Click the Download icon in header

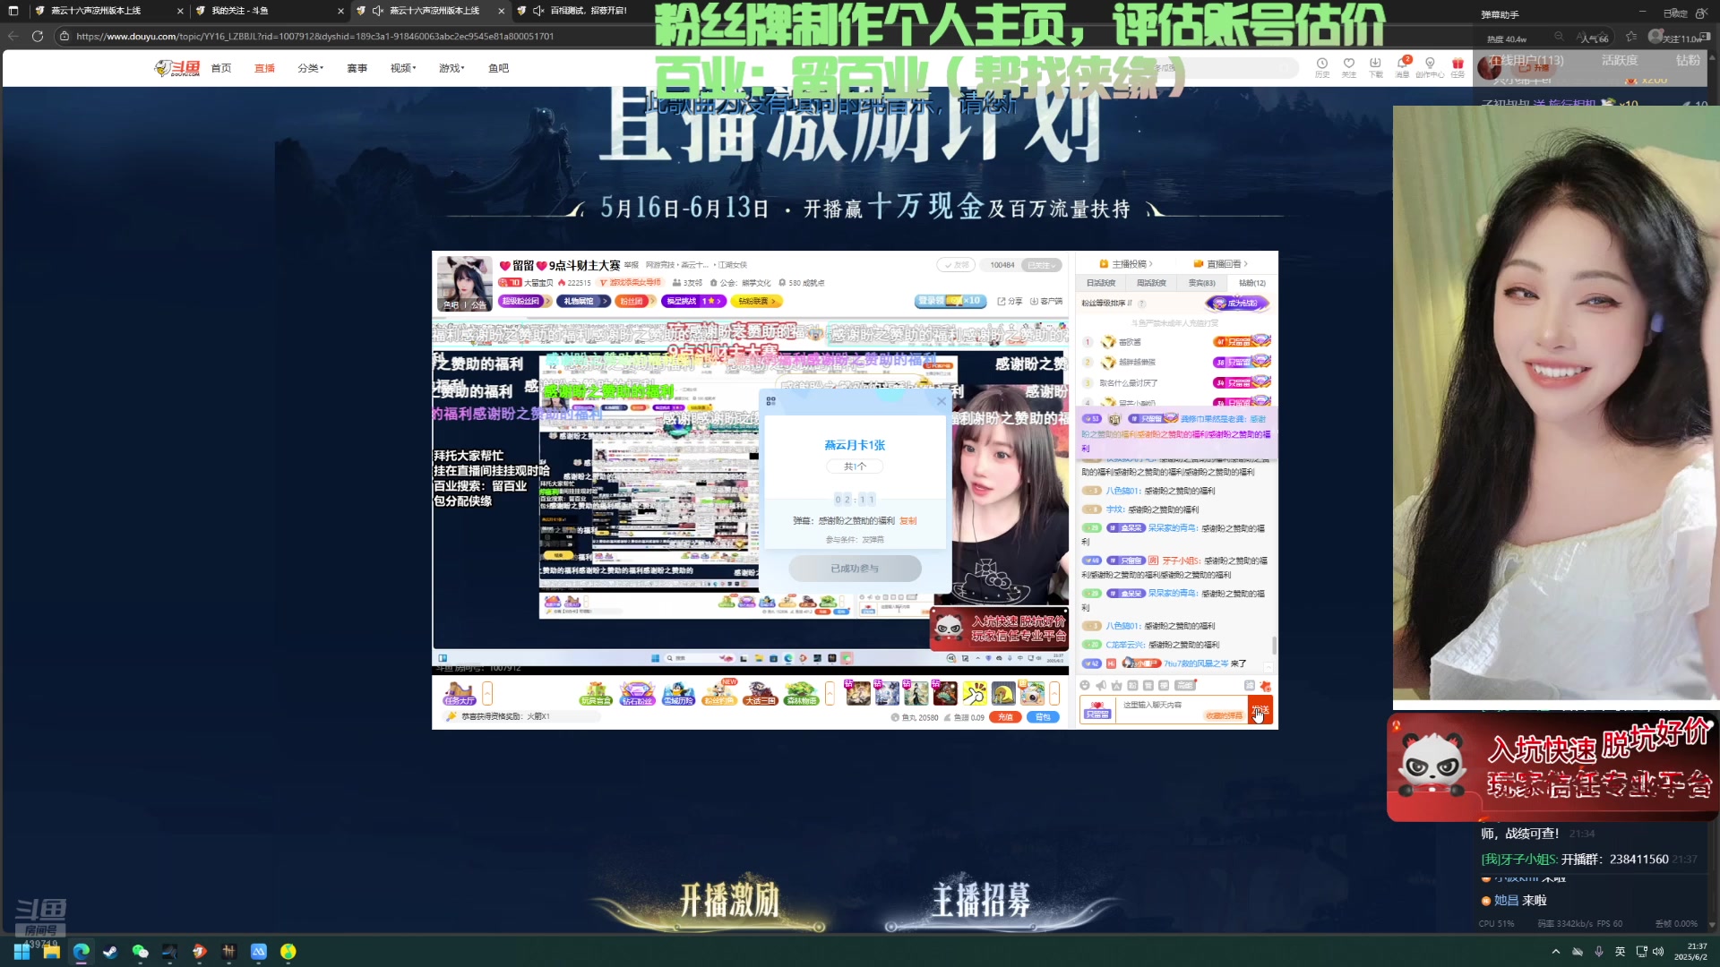(1376, 64)
